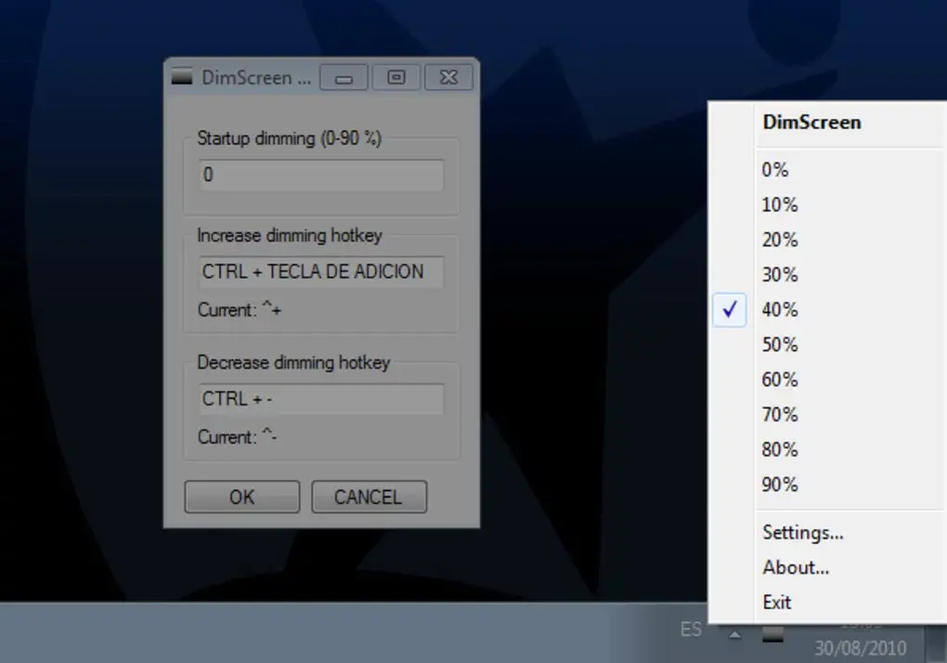This screenshot has height=663, width=947.
Task: Click the ES language indicator
Action: [x=691, y=630]
